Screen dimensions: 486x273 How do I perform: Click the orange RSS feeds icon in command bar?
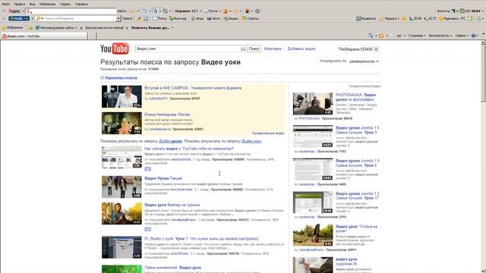click(x=381, y=36)
